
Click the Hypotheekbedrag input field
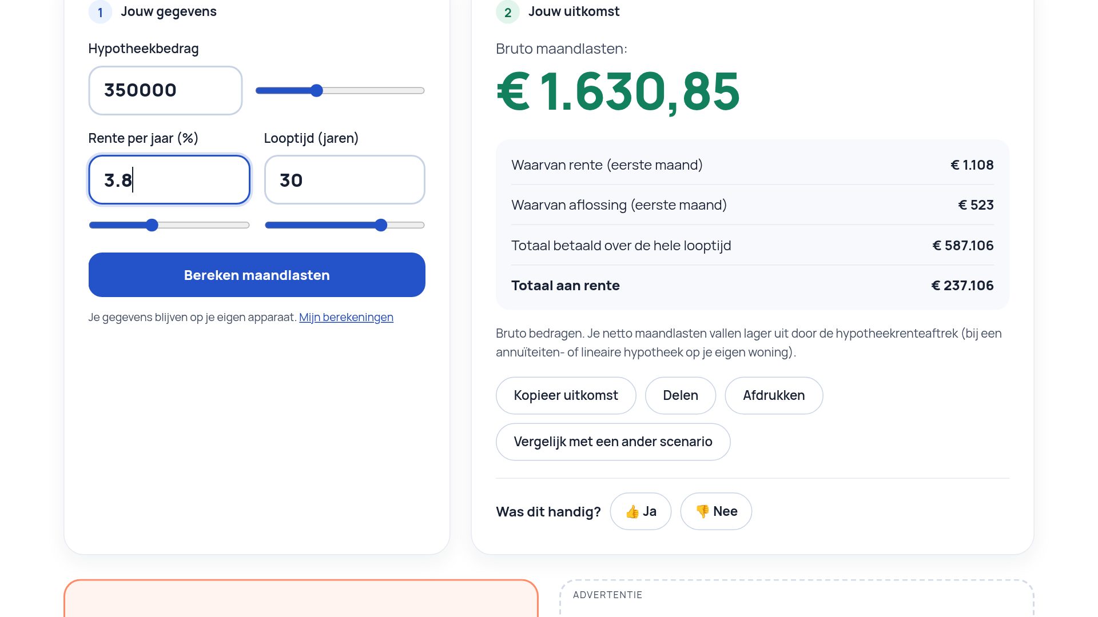point(165,90)
